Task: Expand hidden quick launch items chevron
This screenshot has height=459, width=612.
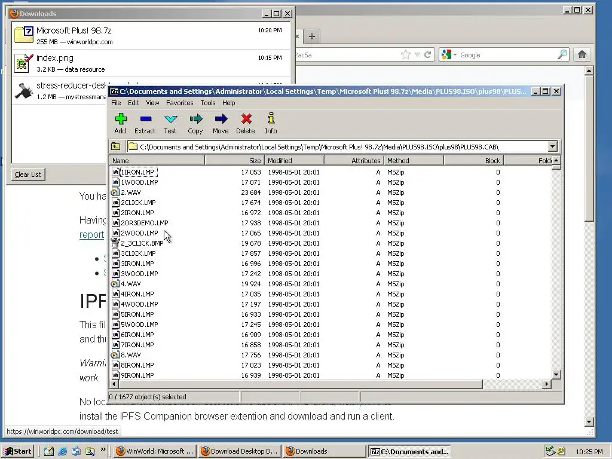Action: [103, 449]
